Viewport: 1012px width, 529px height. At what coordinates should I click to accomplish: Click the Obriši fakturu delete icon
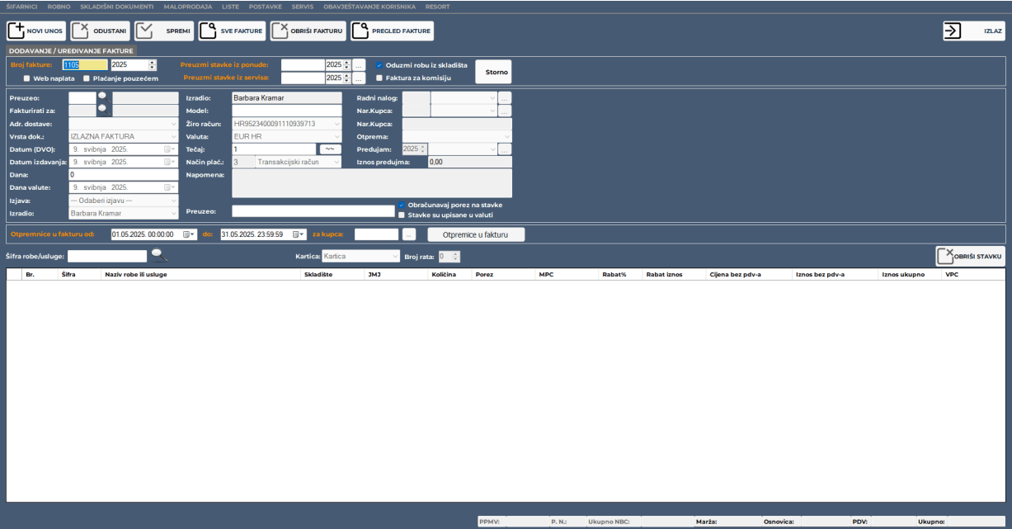point(280,31)
